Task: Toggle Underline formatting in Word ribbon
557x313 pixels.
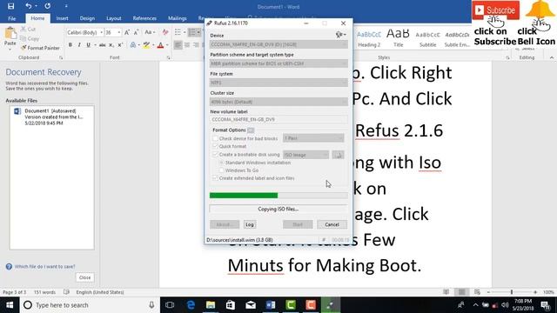Action: [x=88, y=45]
